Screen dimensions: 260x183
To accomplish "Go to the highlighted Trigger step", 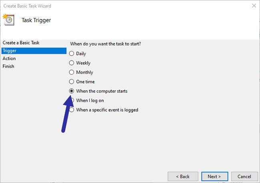I will (34, 51).
